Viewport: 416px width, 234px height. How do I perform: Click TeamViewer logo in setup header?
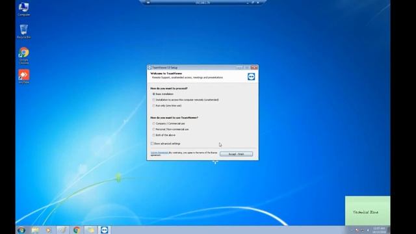252,77
